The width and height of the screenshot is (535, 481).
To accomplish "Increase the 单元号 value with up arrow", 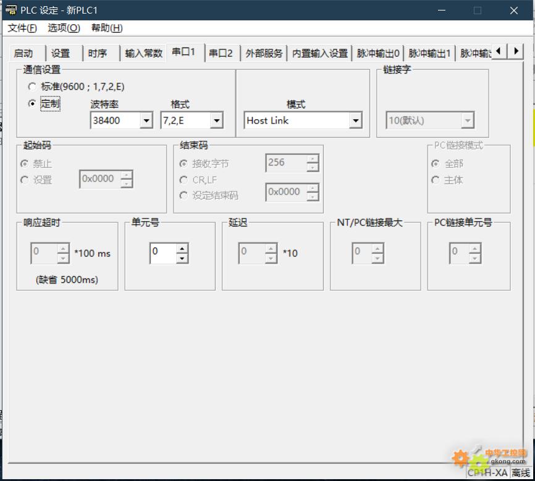I will [x=182, y=248].
